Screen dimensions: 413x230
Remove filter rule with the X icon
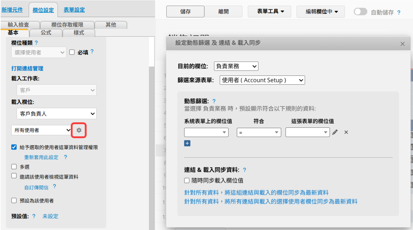[346, 132]
